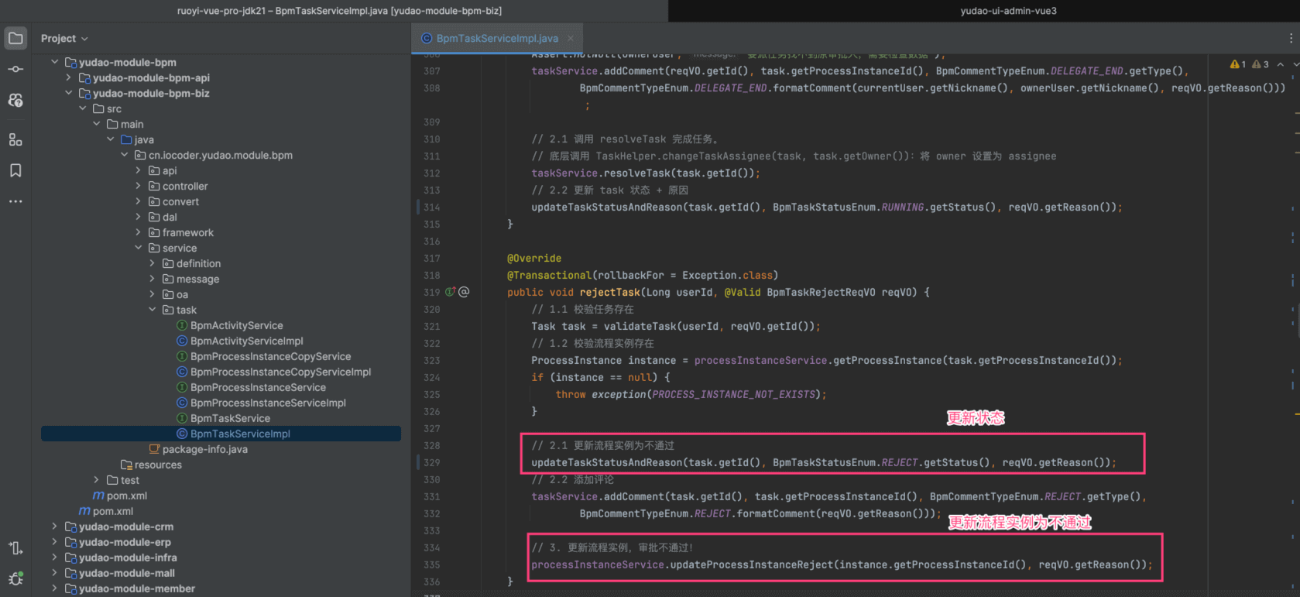
Task: Expand the yudao-module-bpm-api module
Action: point(69,77)
